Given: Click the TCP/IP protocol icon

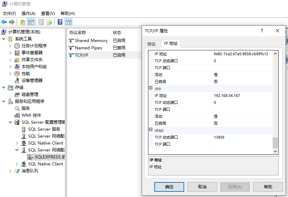Looking at the screenshot, I should coord(71,55).
